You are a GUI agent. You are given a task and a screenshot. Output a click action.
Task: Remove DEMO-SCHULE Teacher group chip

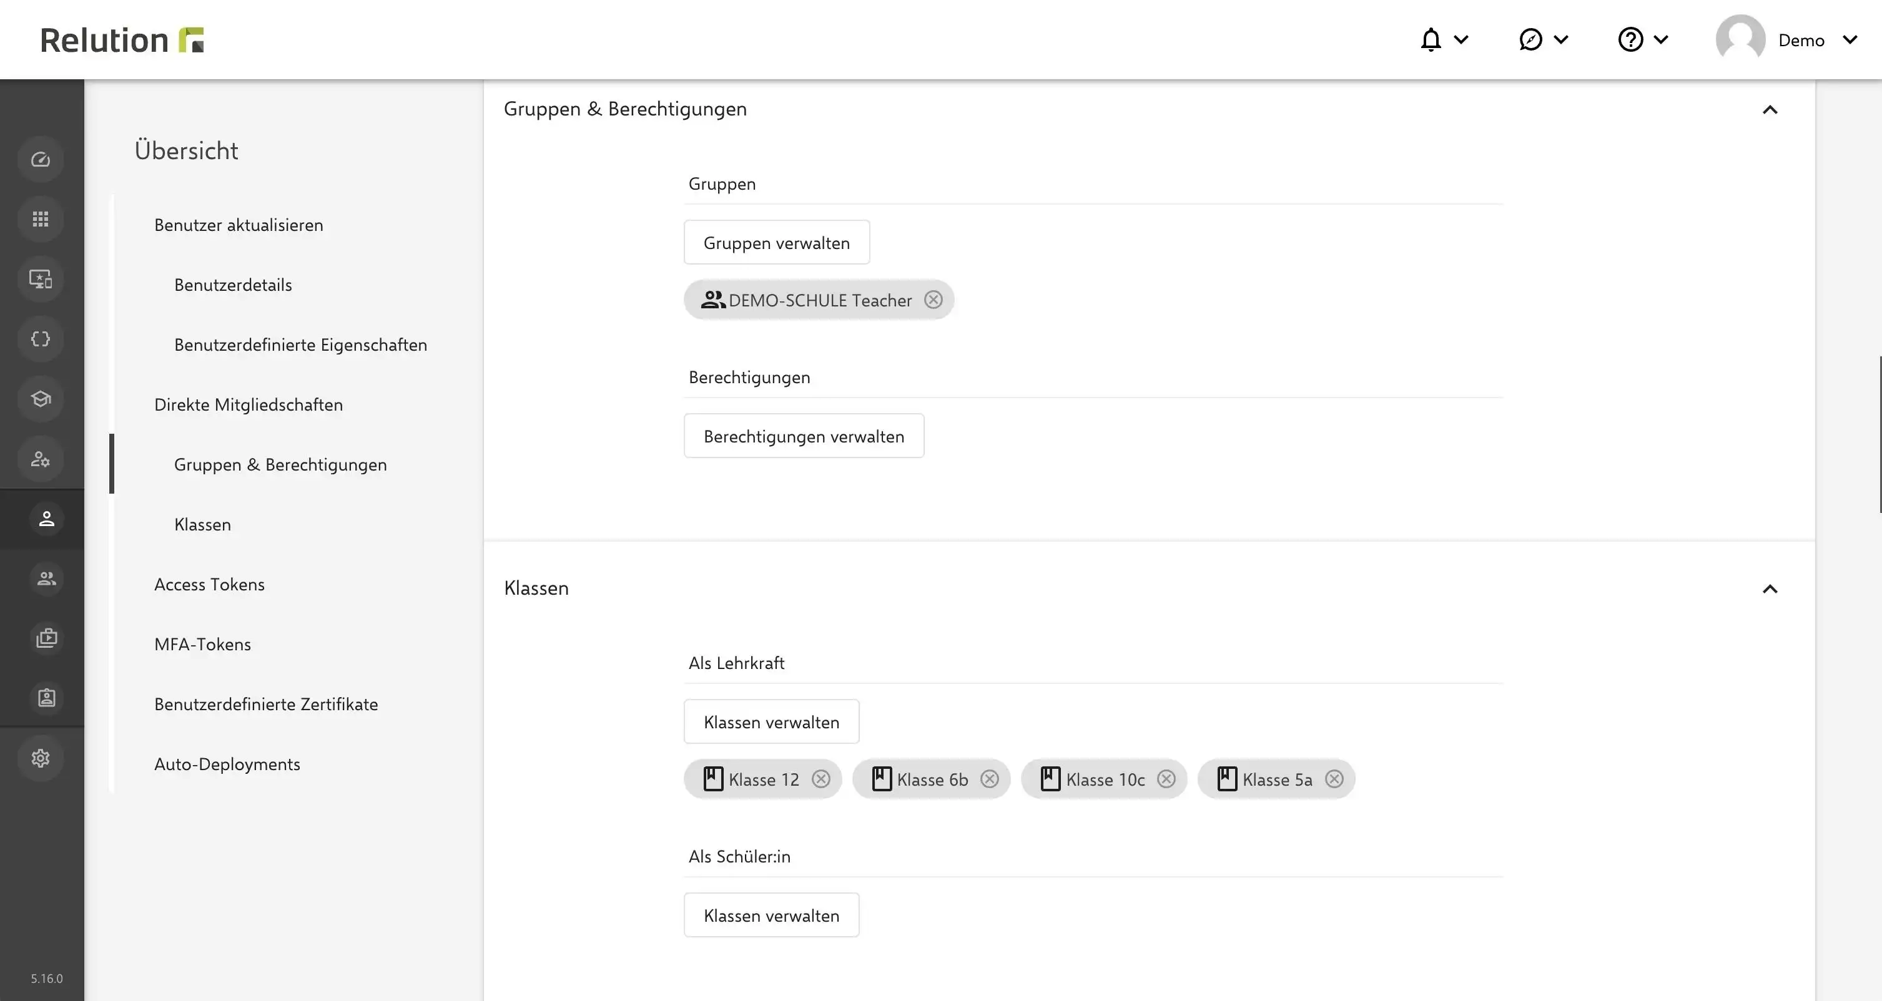pos(933,300)
